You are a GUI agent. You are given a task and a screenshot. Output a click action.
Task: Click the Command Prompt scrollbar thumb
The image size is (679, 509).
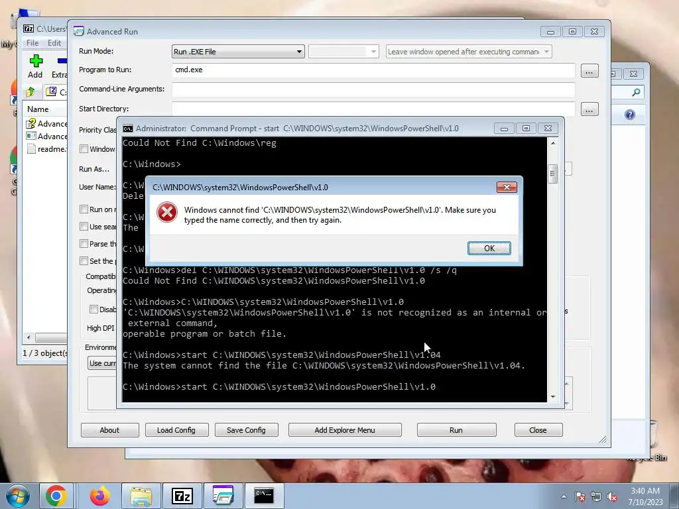tap(552, 174)
